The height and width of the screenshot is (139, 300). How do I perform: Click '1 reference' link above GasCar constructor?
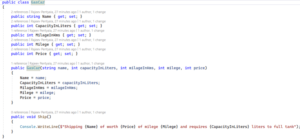tap(19, 63)
